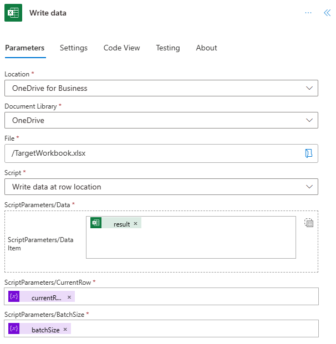The height and width of the screenshot is (344, 336).
Task: Open the About tab
Action: tap(206, 48)
